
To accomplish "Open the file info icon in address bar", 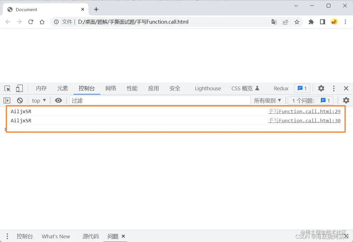I will (56, 22).
